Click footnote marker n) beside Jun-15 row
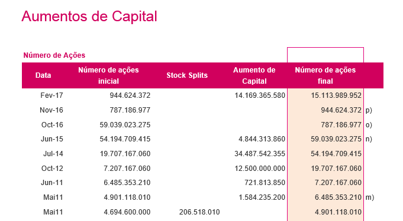Viewport: 403px width, 221px height. coord(369,139)
